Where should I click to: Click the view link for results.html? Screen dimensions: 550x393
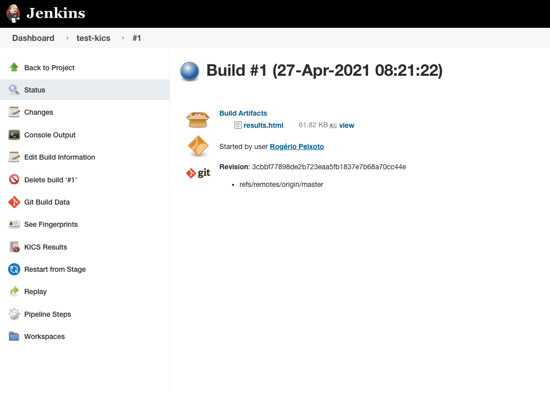pyautogui.click(x=347, y=125)
